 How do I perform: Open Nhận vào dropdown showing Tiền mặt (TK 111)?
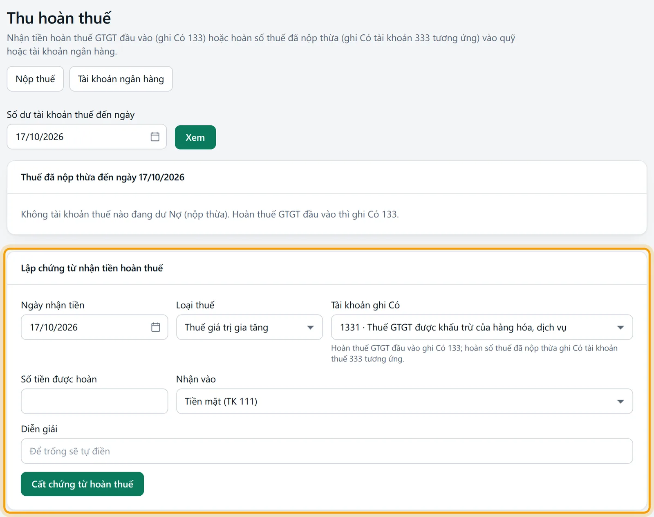pyautogui.click(x=404, y=401)
